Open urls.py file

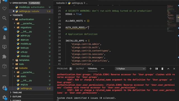[x=24, y=52]
